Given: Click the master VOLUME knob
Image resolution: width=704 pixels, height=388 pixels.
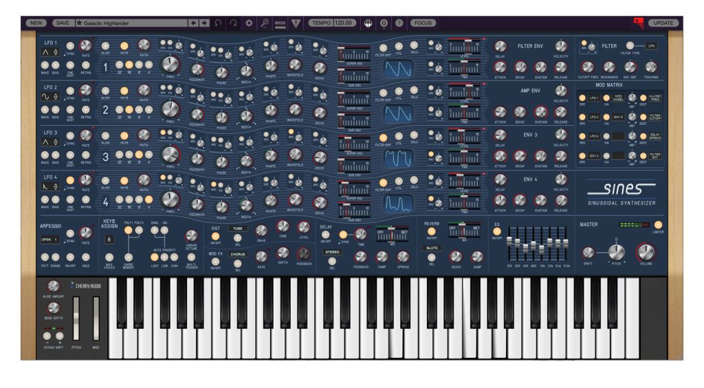Looking at the screenshot, I should tap(646, 252).
